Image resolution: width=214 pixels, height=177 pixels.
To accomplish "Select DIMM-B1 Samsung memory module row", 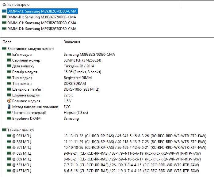I will pyautogui.click(x=42, y=17).
